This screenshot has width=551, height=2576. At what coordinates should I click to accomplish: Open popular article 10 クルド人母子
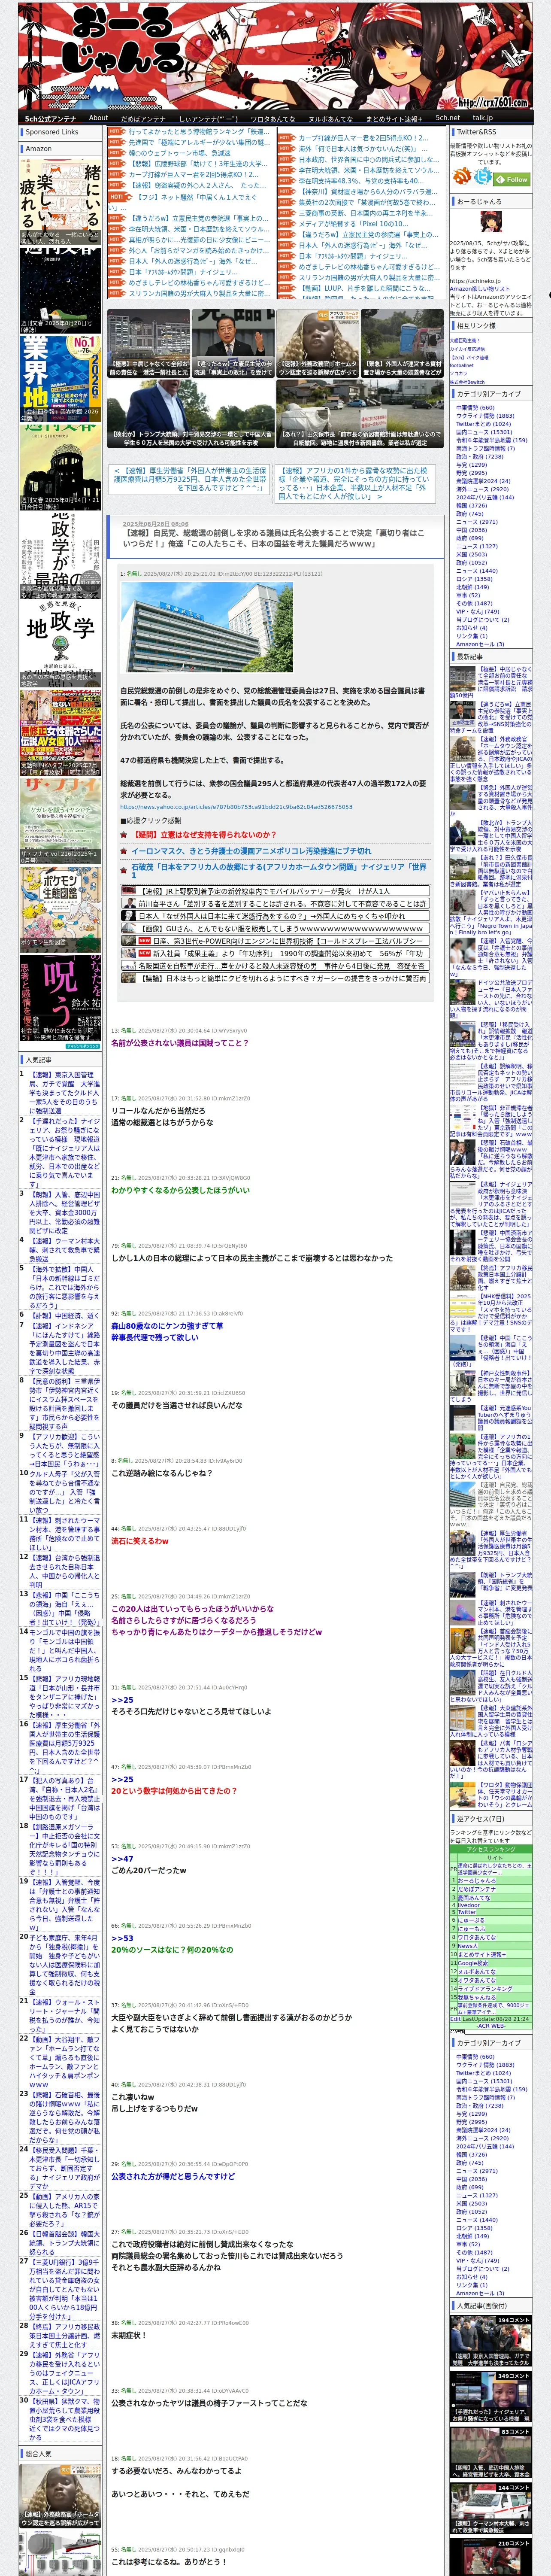pyautogui.click(x=64, y=1492)
